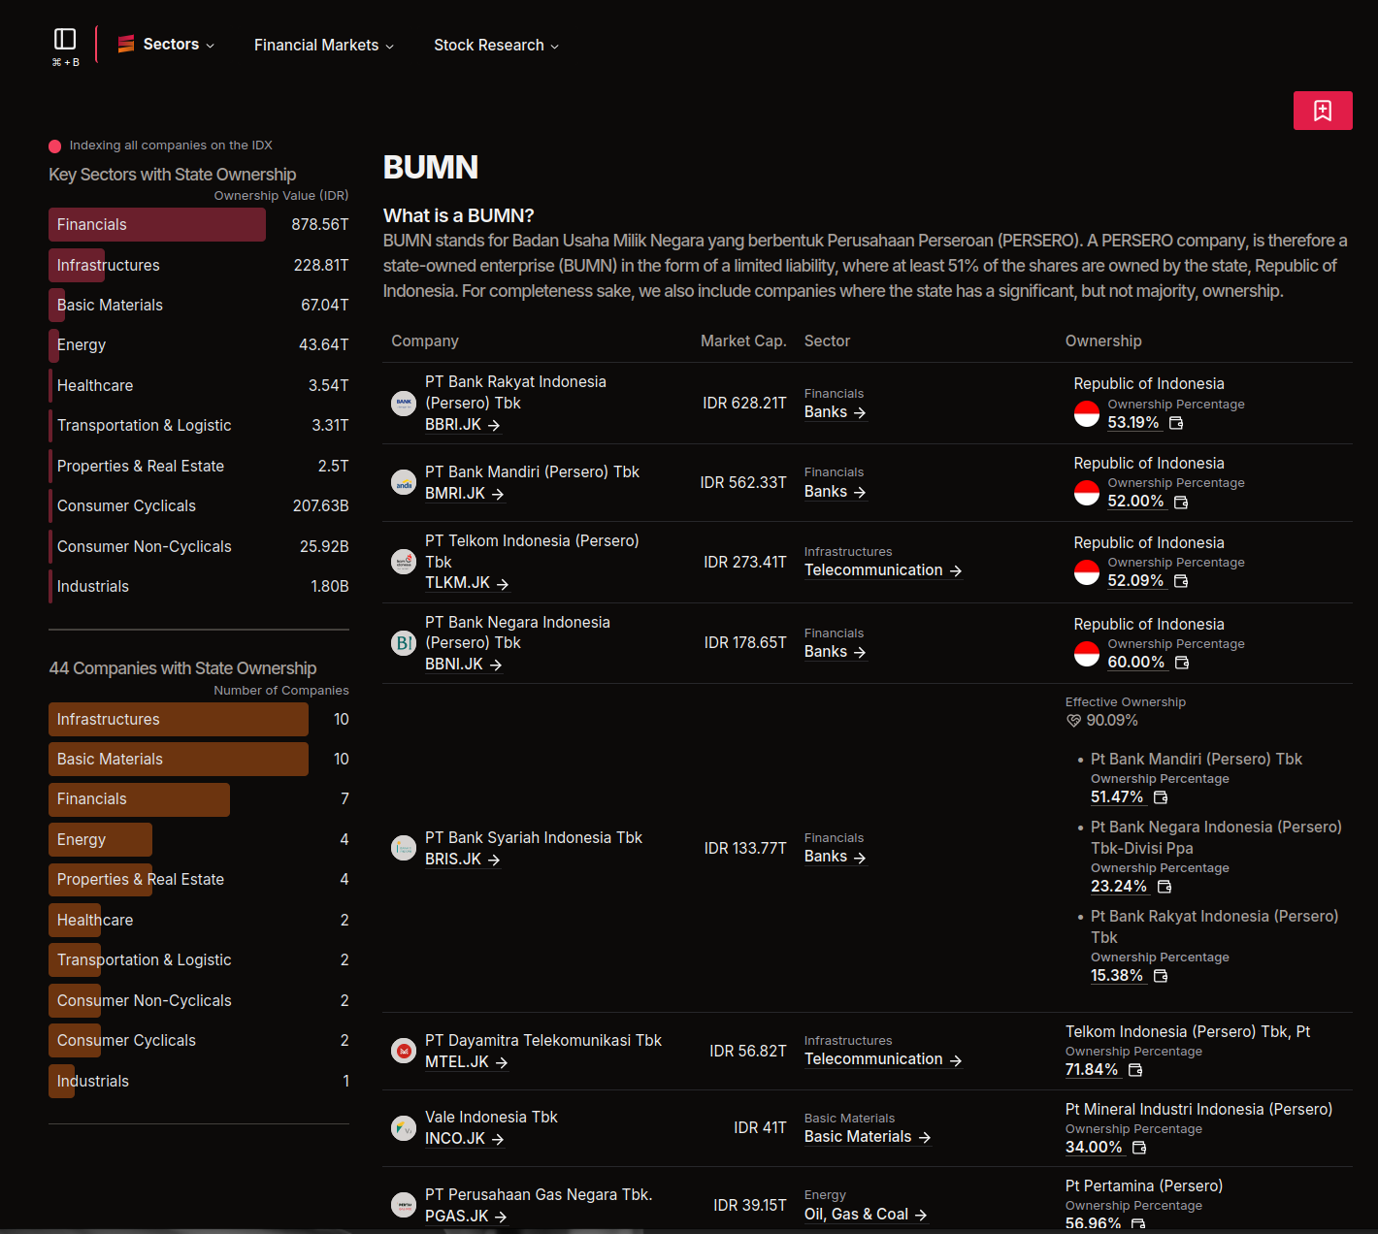The height and width of the screenshot is (1234, 1378).
Task: Click the wallet icon next to 15.38%
Action: [x=1161, y=976]
